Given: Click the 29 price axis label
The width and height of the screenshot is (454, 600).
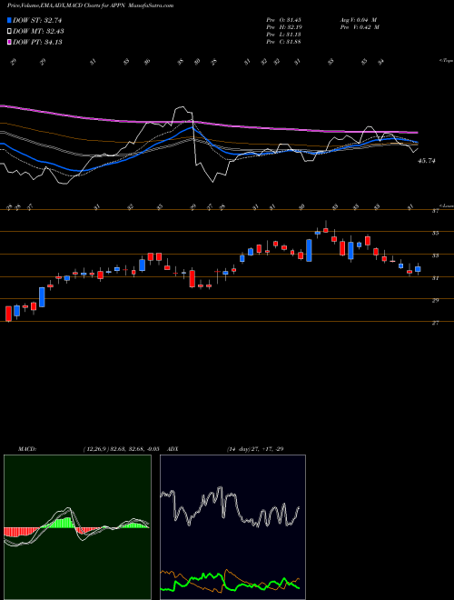Looking at the screenshot, I should pos(435,301).
